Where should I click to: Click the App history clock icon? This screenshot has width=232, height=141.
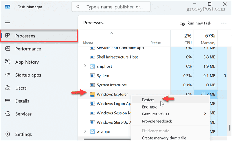pyautogui.click(x=8, y=62)
